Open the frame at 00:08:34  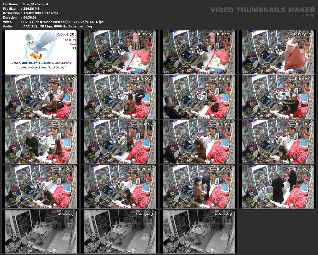point(119,97)
